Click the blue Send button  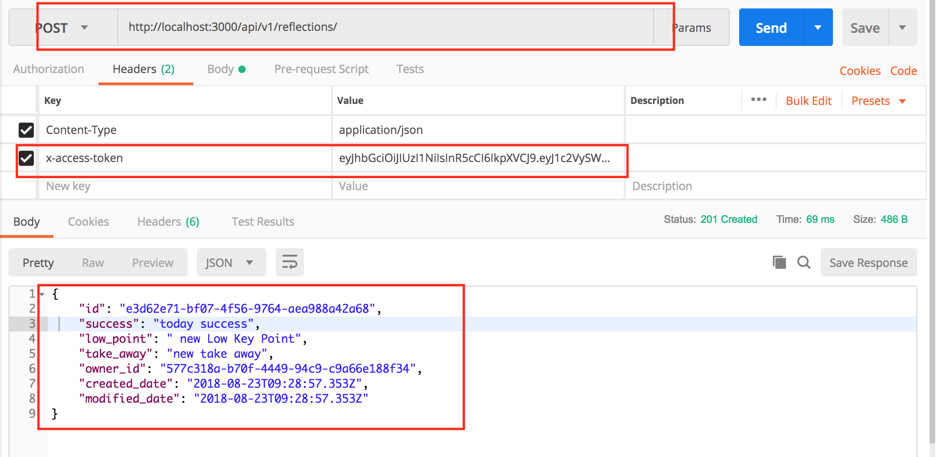(771, 28)
